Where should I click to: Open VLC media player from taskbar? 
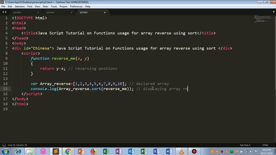click(x=182, y=152)
